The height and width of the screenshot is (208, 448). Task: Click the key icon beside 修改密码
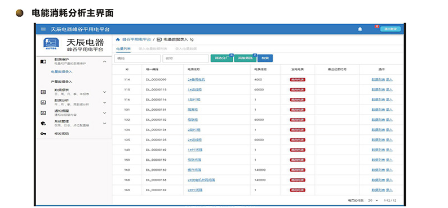(x=43, y=134)
